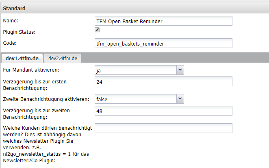Click the "Verzögerung bis zur ersten Benachrichtigung" label
269x168 pixels.
pyautogui.click(x=35, y=84)
